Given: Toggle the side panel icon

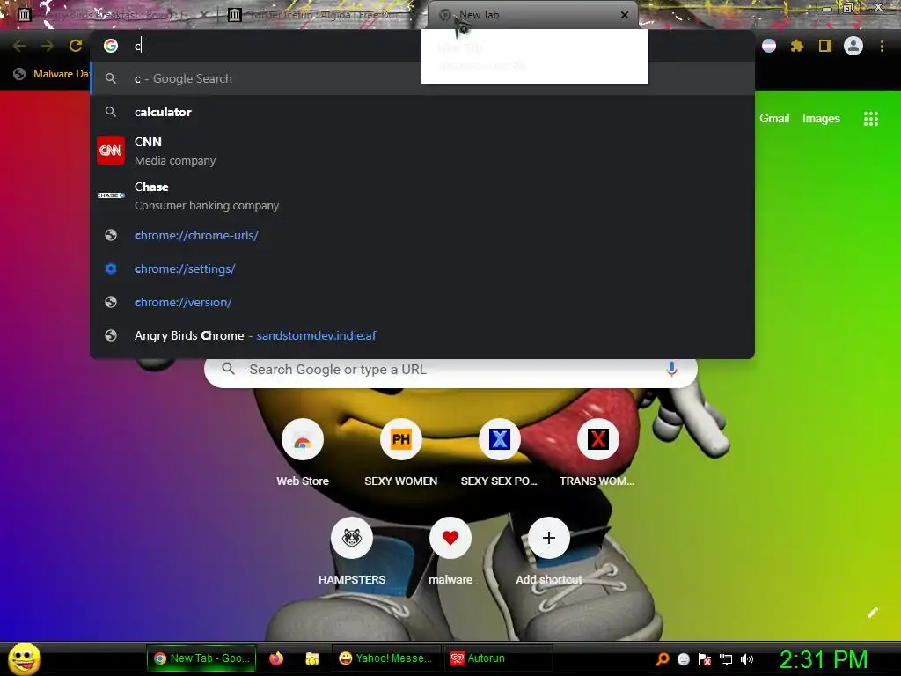Looking at the screenshot, I should 824,46.
